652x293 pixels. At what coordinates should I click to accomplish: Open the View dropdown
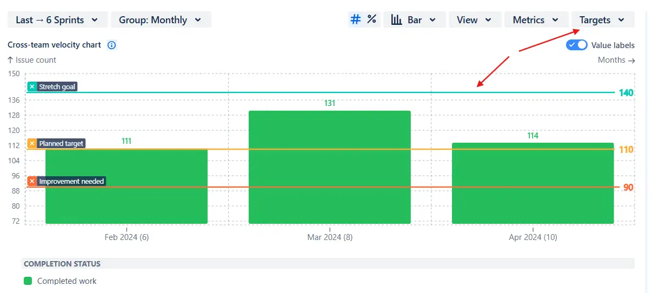click(x=475, y=20)
